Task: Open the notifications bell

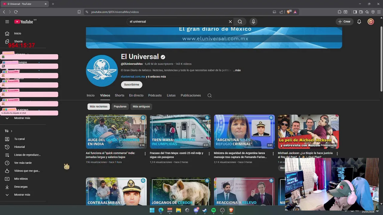Action: click(x=359, y=21)
